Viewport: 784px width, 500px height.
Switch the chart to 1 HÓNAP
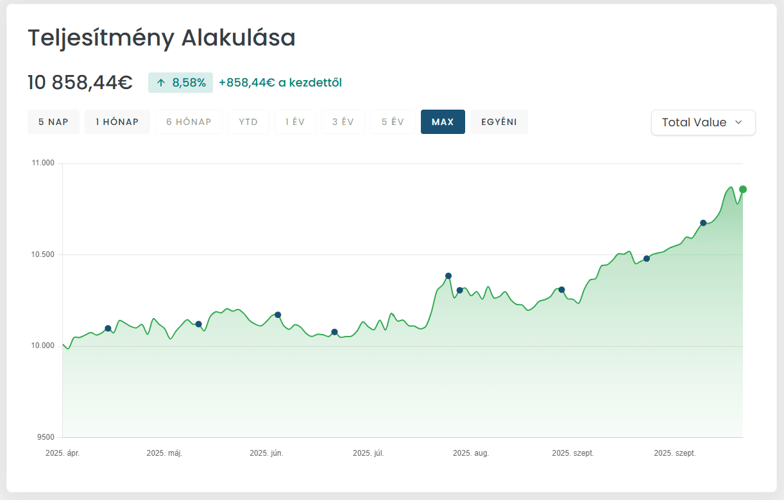point(117,122)
